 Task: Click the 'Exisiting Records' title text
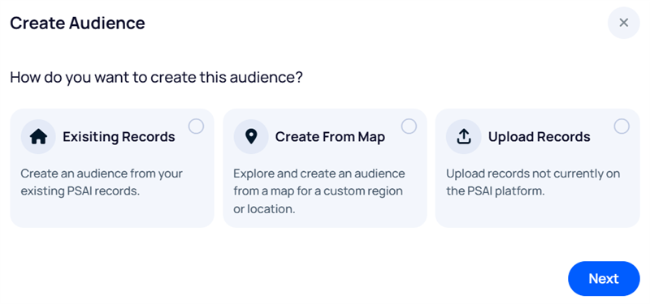[119, 137]
